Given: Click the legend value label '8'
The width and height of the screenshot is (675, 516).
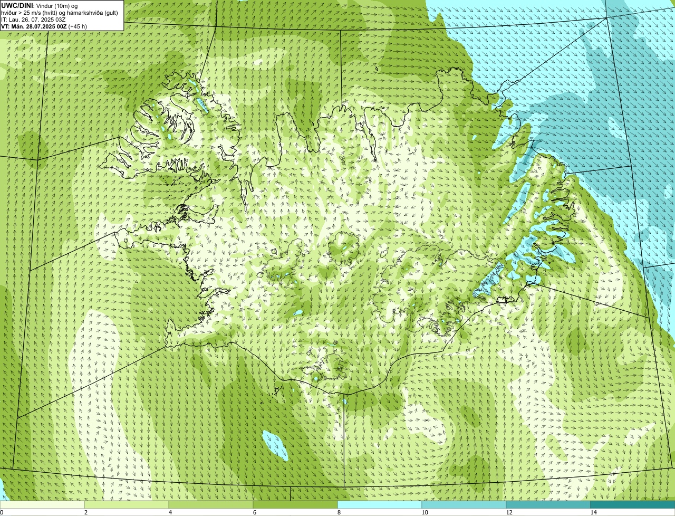Looking at the screenshot, I should click(x=339, y=512).
